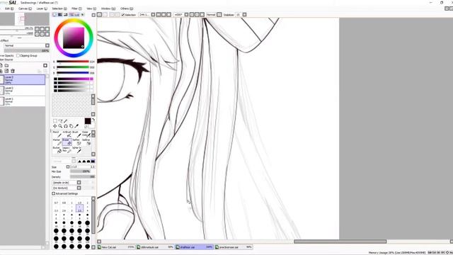Select the Magic Wand tool

click(66, 121)
